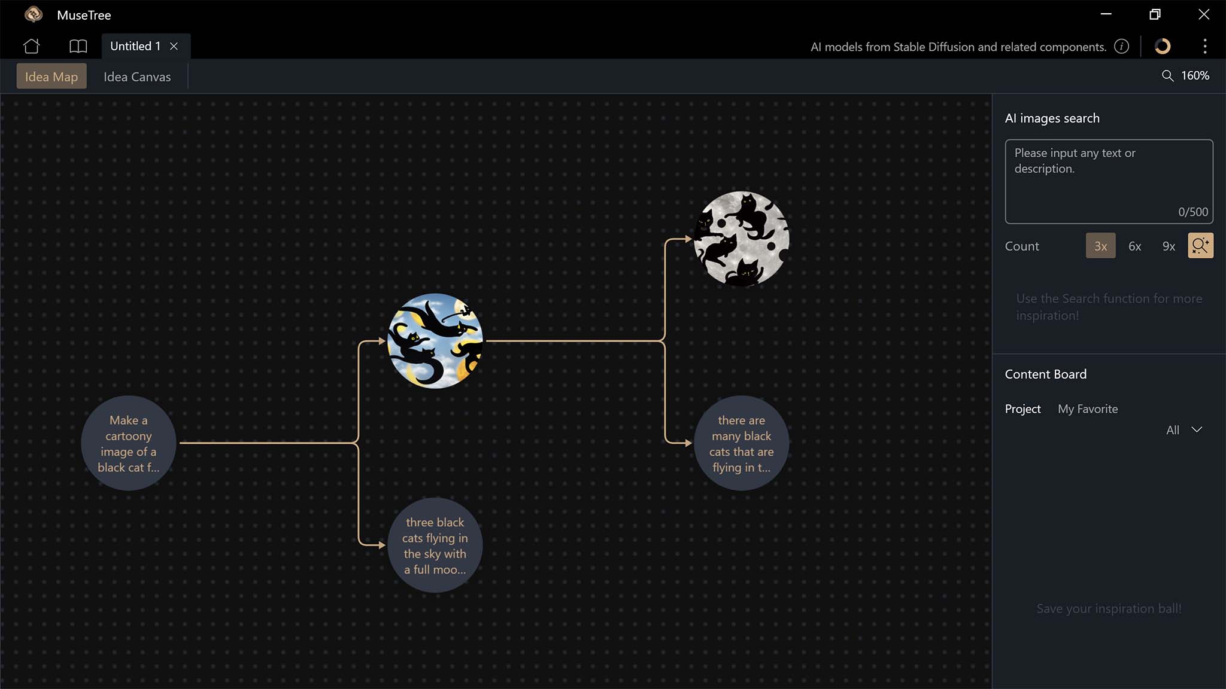1226x689 pixels.
Task: Click the three black cats branch node
Action: [435, 545]
